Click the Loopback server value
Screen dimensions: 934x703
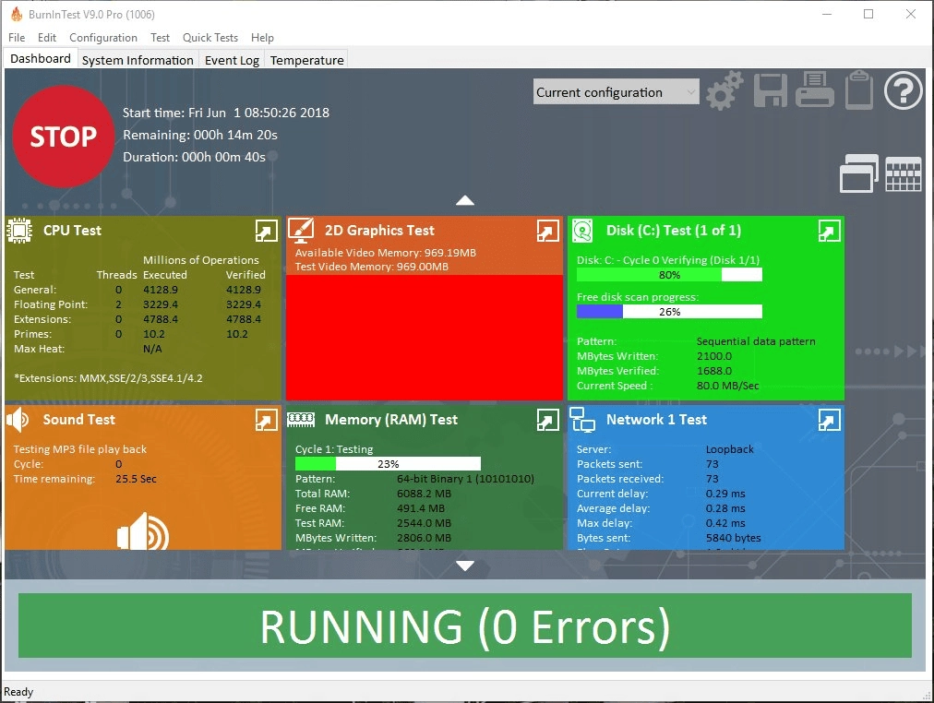tap(730, 449)
